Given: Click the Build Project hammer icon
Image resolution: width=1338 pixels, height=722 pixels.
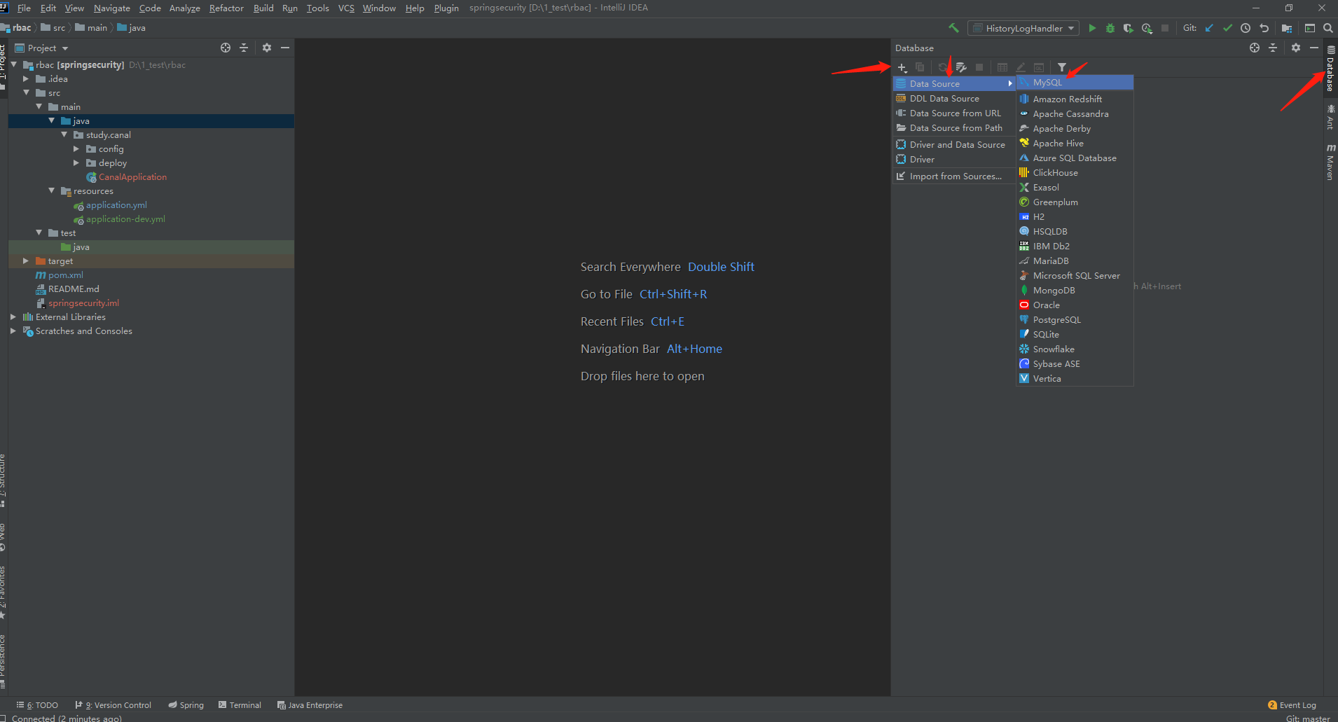Looking at the screenshot, I should pyautogui.click(x=953, y=28).
